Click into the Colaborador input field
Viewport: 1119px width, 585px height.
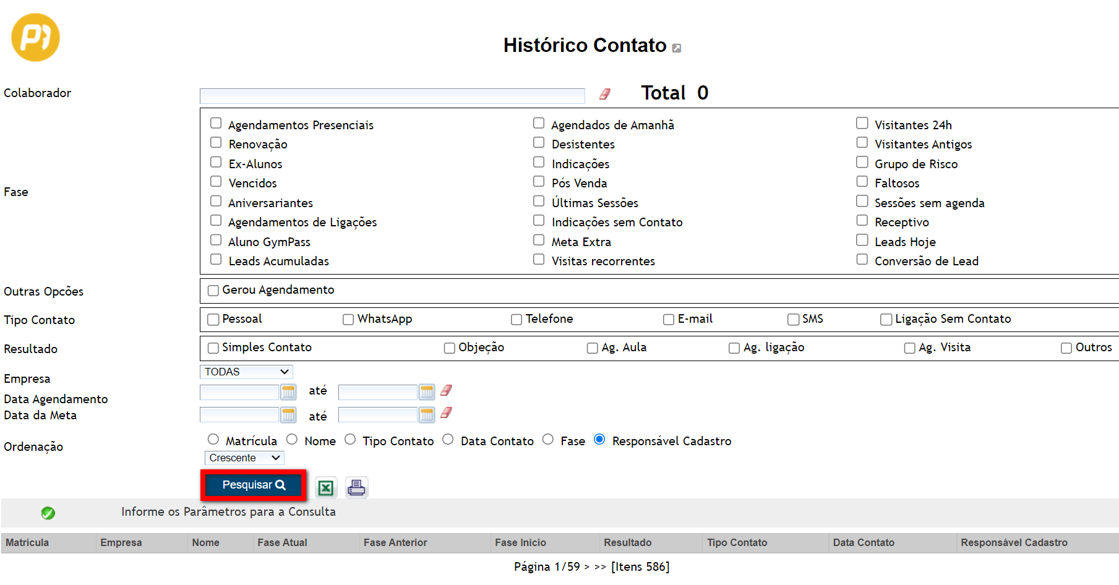(392, 96)
